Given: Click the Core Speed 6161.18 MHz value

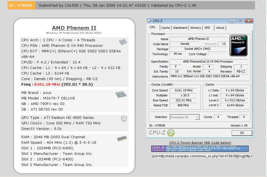Looking at the screenshot, I should click(x=184, y=90).
